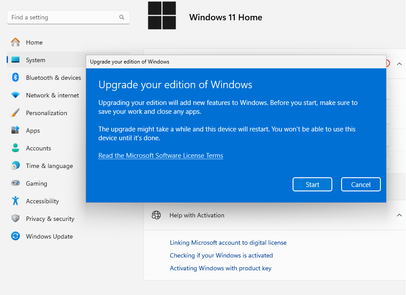Open the Home settings page
The image size is (406, 295).
click(x=68, y=42)
